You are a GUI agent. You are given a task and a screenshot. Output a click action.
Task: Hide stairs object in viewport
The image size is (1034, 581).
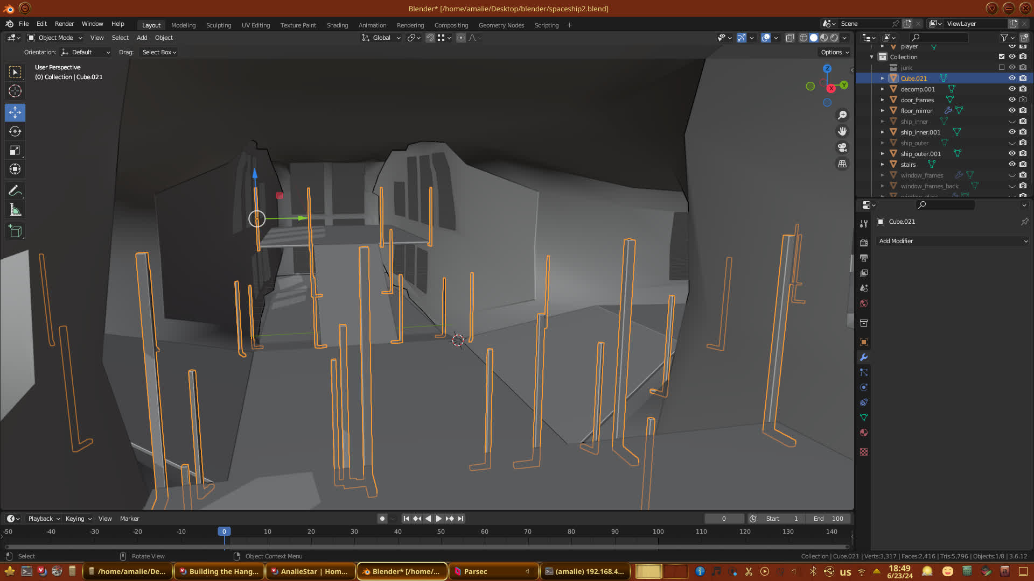pos(1012,165)
